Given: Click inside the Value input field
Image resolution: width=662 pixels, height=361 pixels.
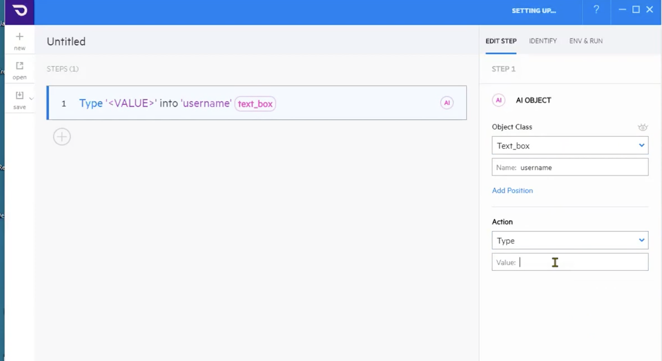Looking at the screenshot, I should [x=570, y=262].
